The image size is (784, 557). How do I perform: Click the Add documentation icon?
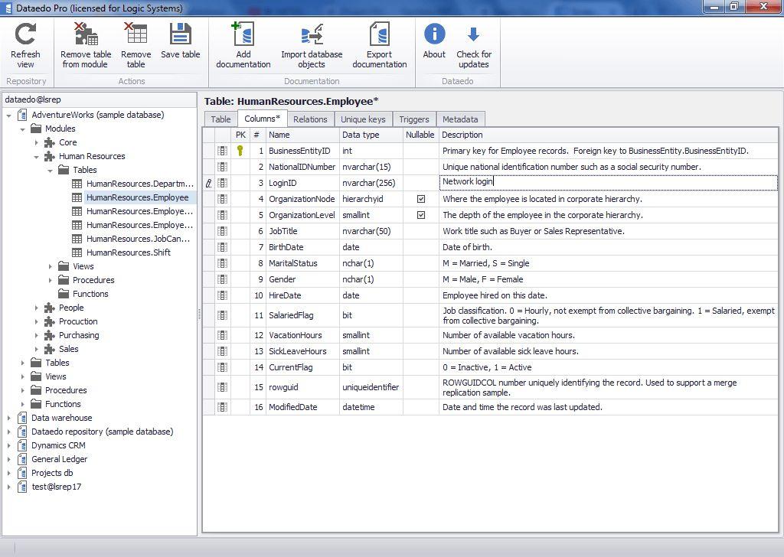(243, 34)
